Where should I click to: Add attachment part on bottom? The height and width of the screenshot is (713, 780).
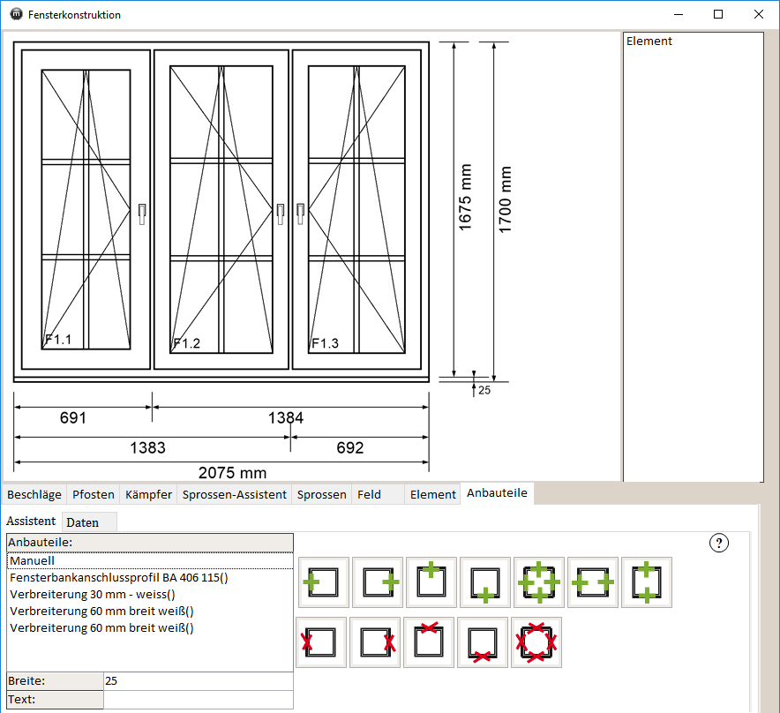[x=485, y=582]
